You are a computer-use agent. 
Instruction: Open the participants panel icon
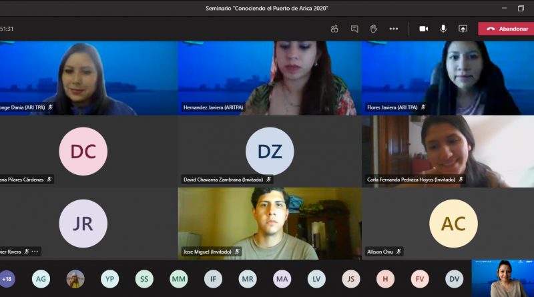pos(334,29)
